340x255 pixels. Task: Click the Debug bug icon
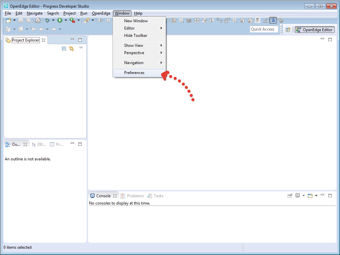click(x=47, y=20)
